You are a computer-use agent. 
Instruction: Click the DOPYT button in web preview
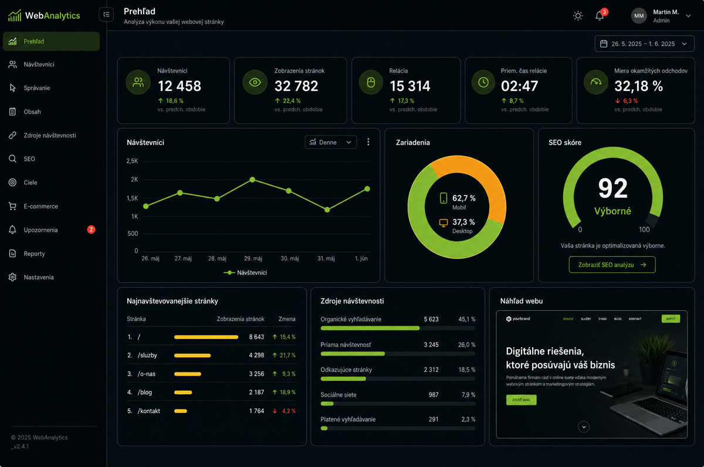coord(671,319)
